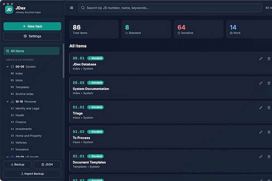Click the Standard badge on item 01.02
The height and width of the screenshot is (181, 272).
(x=95, y=132)
